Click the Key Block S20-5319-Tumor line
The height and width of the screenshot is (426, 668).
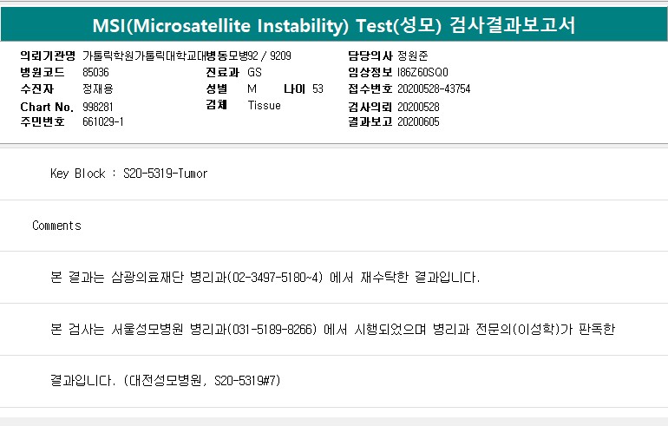pos(129,174)
